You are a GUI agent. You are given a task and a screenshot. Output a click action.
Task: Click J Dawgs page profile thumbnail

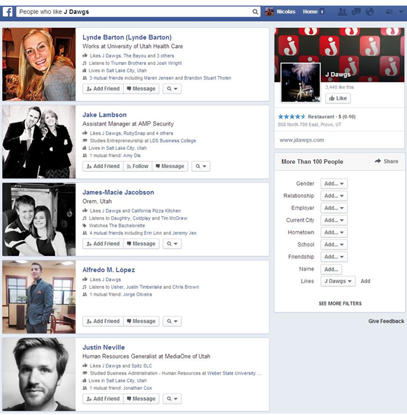point(300,82)
